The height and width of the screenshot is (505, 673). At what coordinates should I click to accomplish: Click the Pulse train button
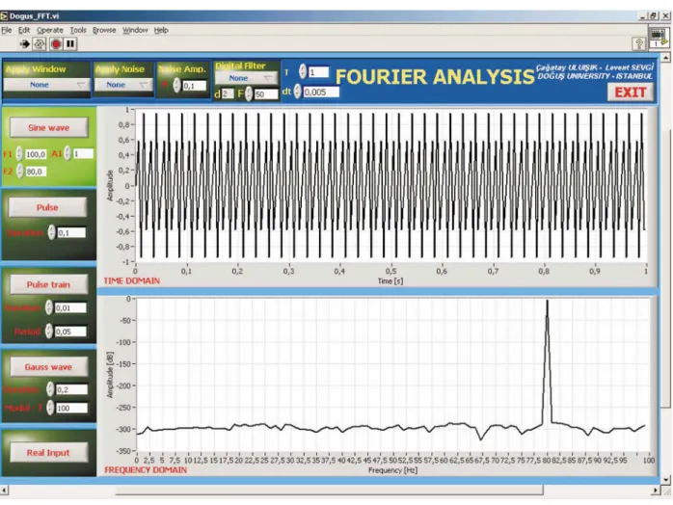pyautogui.click(x=48, y=284)
